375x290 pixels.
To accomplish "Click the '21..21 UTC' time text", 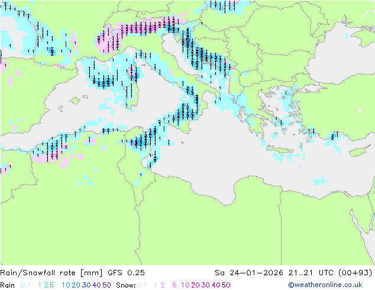I will [x=311, y=273].
